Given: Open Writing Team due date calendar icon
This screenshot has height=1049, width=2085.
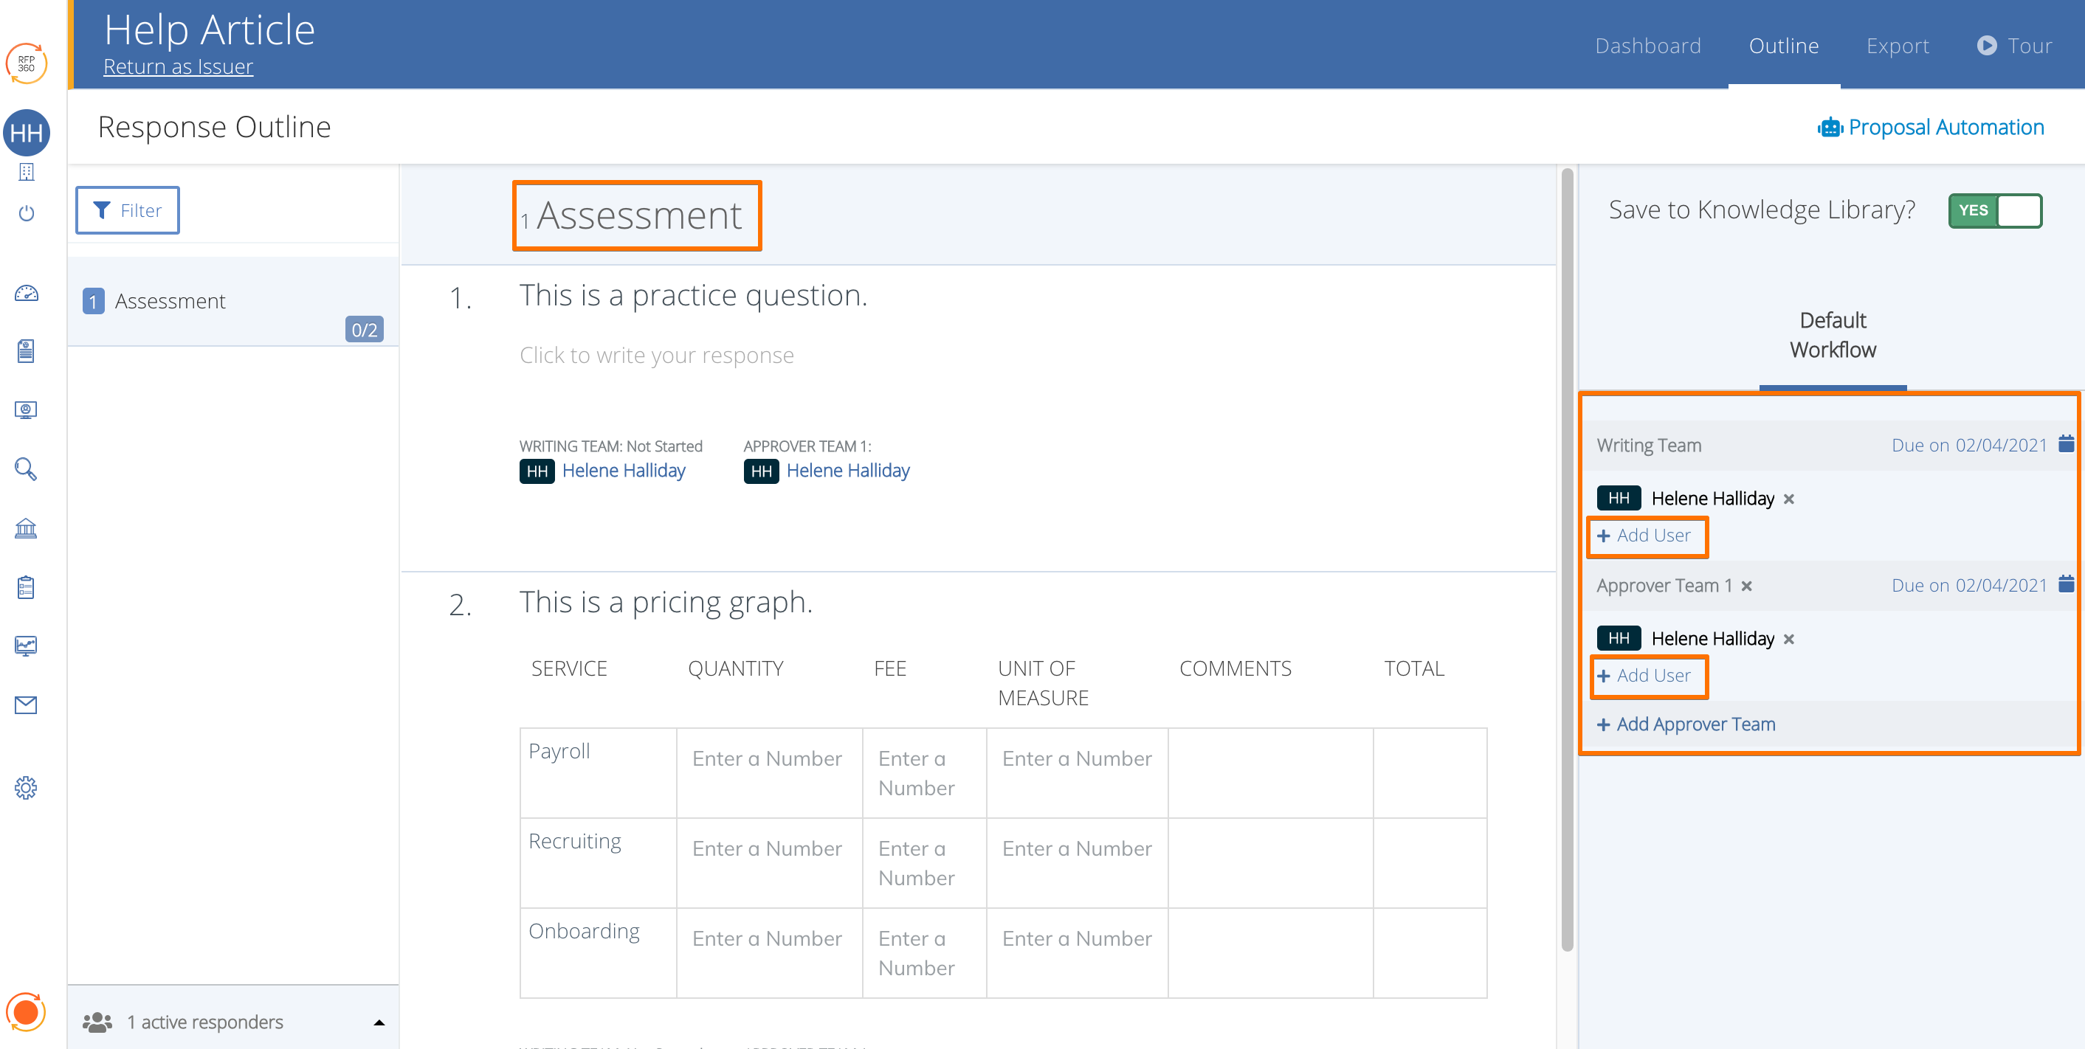Looking at the screenshot, I should 2066,444.
